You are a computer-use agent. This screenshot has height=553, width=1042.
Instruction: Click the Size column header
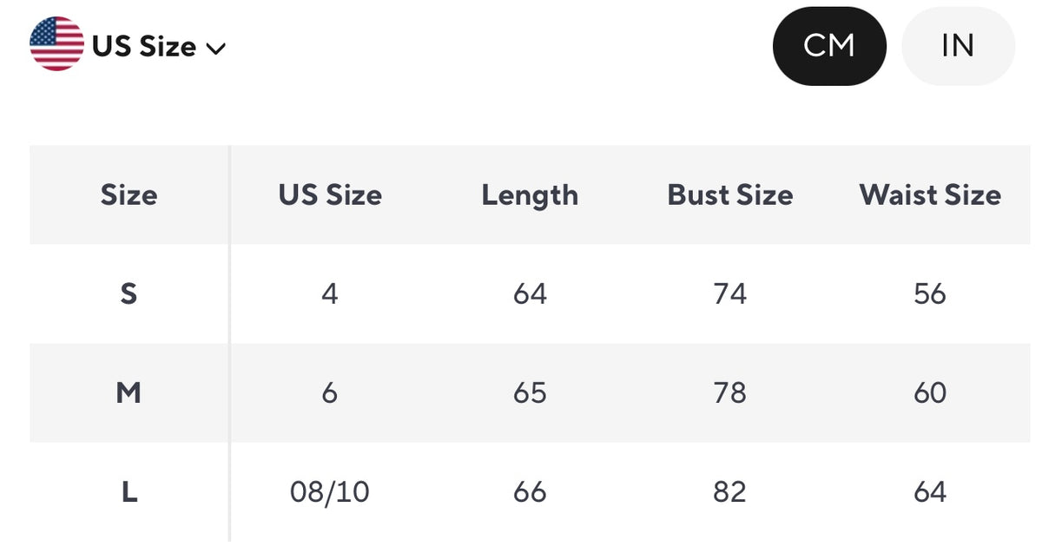(129, 195)
